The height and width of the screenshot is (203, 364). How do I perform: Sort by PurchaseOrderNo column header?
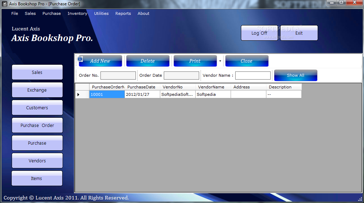click(107, 87)
